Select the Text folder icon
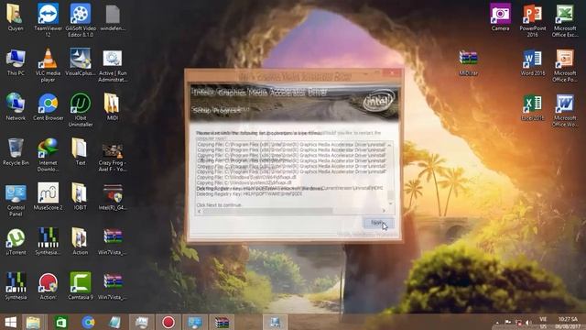The height and width of the screenshot is (330, 586). click(81, 152)
